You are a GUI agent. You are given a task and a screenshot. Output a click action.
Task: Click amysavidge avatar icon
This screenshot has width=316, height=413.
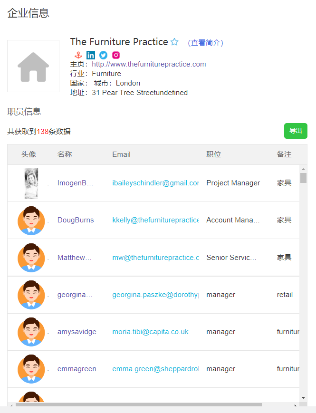click(31, 332)
